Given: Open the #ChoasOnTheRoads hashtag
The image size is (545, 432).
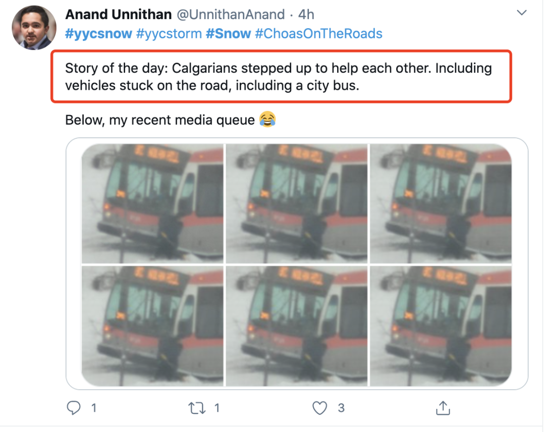Looking at the screenshot, I should [x=318, y=34].
